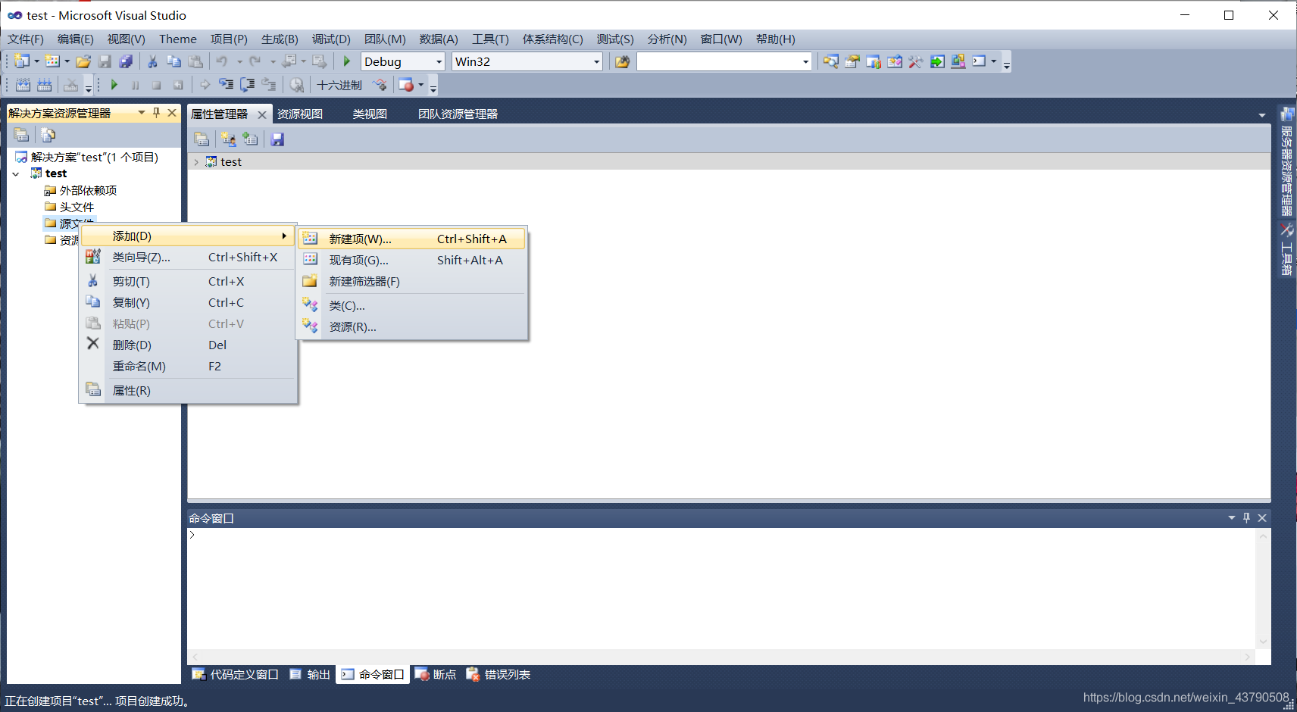The height and width of the screenshot is (712, 1297).
Task: Select 现有项(G)... from the Add submenu
Action: (412, 261)
